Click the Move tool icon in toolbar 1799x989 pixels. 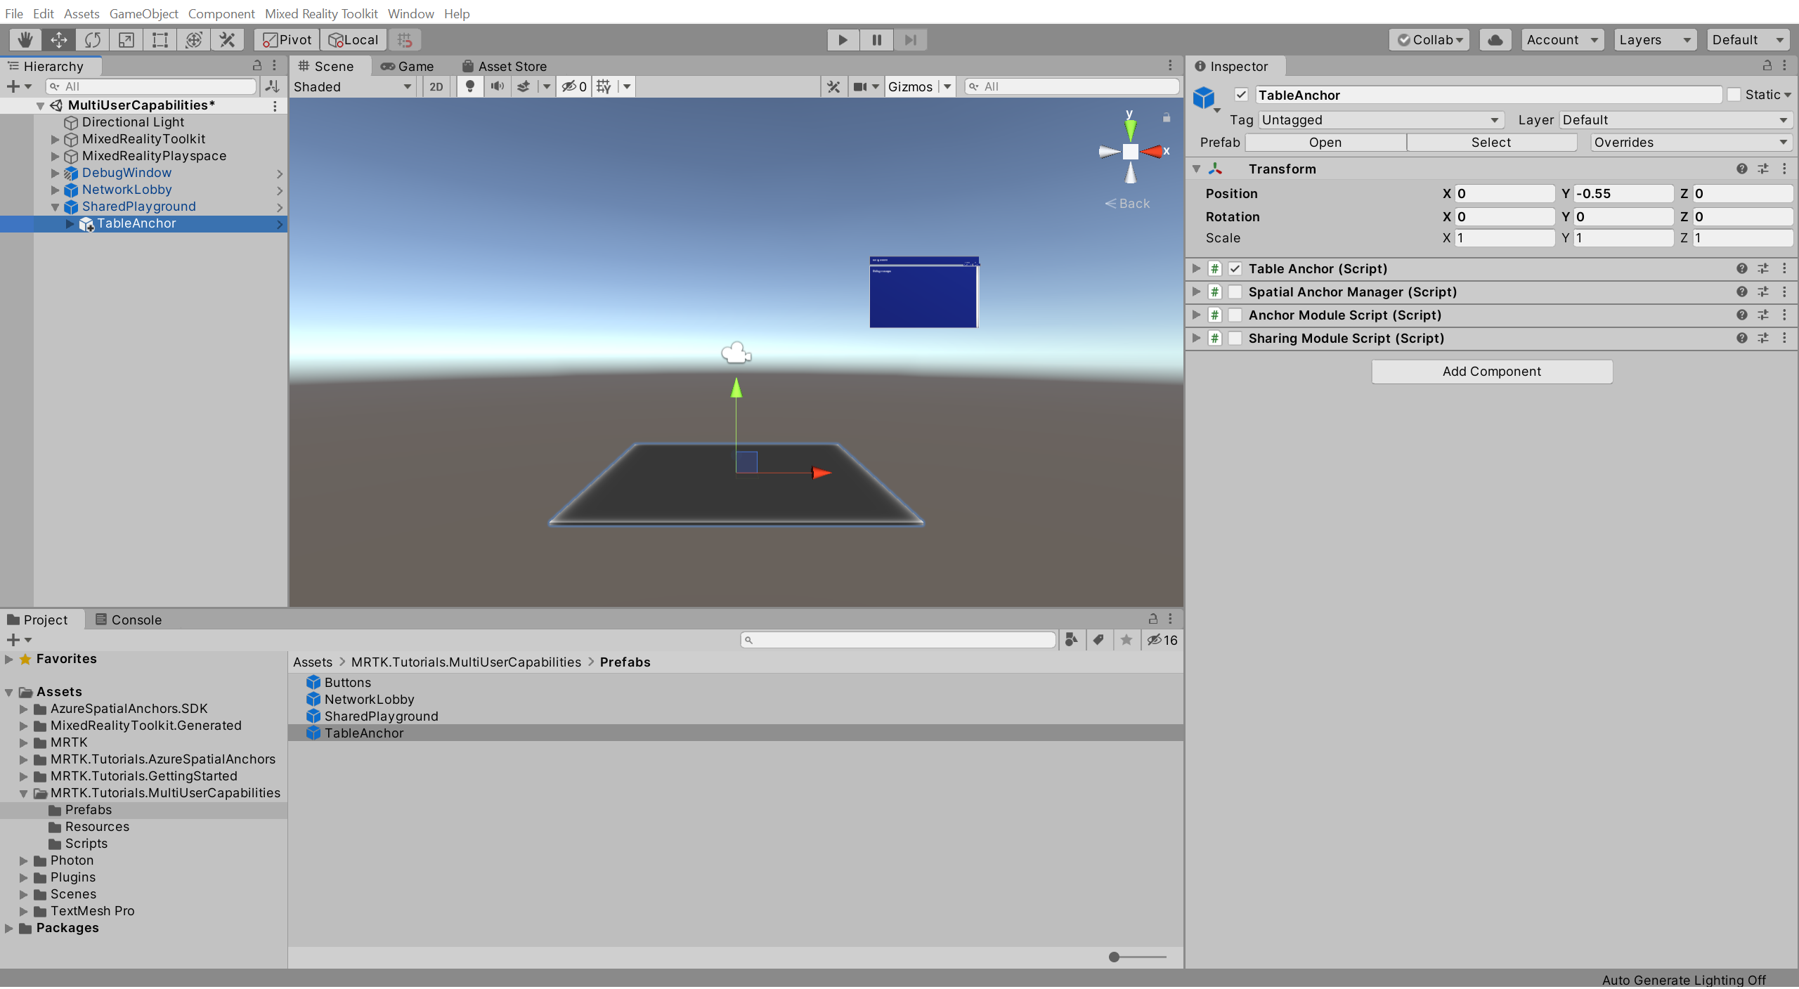pyautogui.click(x=57, y=39)
